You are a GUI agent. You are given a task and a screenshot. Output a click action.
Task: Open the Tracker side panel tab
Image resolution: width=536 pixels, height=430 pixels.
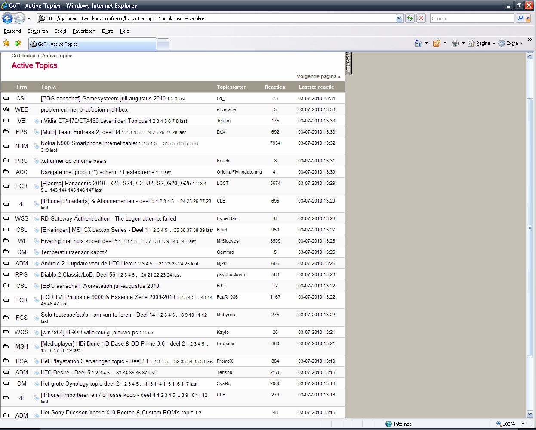(x=348, y=63)
